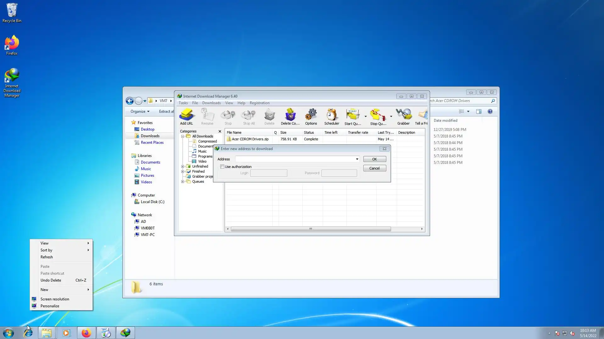Expand the Unfinished category tree node
This screenshot has width=604, height=339.
[x=182, y=166]
